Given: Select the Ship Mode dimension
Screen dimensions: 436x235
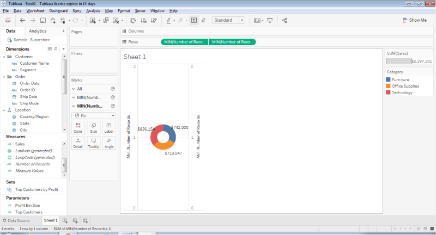Looking at the screenshot, I should click(x=29, y=103).
